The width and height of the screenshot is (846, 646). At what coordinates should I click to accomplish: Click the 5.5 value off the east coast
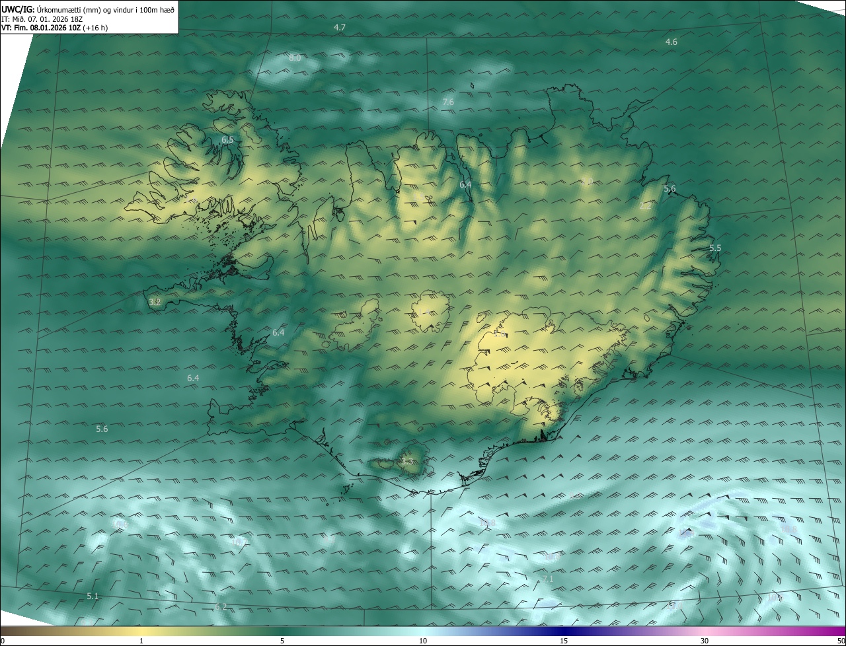click(715, 248)
